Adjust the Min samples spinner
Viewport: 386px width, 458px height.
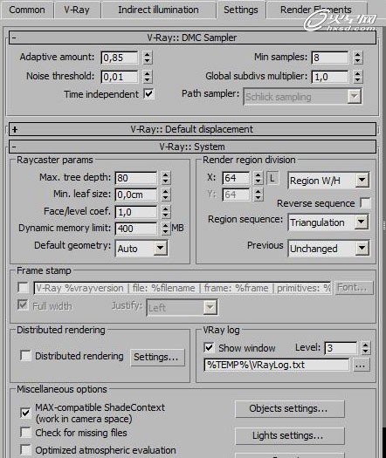point(358,58)
